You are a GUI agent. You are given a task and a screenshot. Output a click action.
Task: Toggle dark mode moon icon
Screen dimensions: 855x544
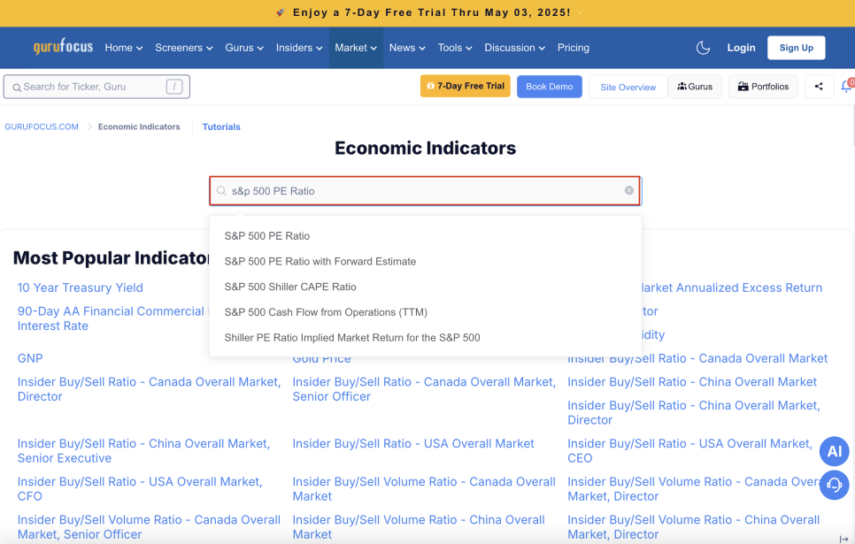pyautogui.click(x=703, y=48)
